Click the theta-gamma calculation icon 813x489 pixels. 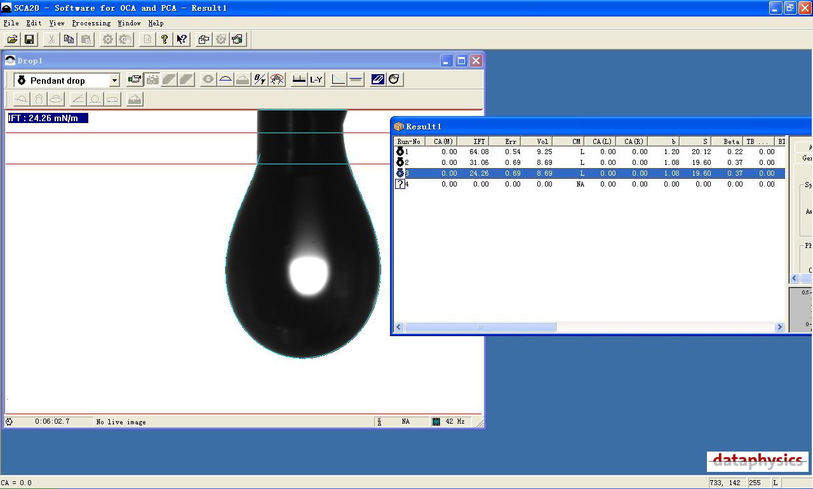[260, 80]
